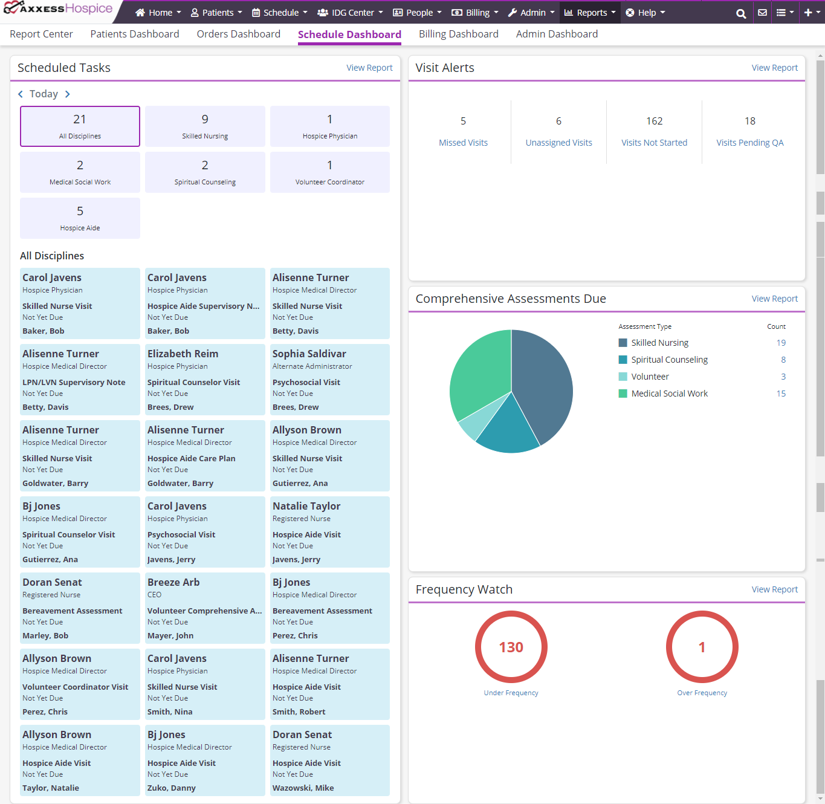The width and height of the screenshot is (825, 804).
Task: Select the Hospice Aide discipline tile
Action: click(x=80, y=218)
